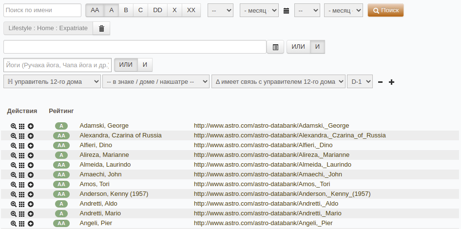Open grid icon for Angeli, Pier
Image resolution: width=461 pixels, height=229 pixels.
tap(21, 224)
